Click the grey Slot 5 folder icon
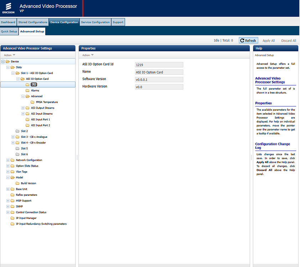The image size is (300, 267). pos(17,148)
